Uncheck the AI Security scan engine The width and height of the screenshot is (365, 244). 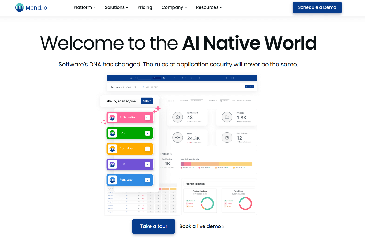pos(148,117)
